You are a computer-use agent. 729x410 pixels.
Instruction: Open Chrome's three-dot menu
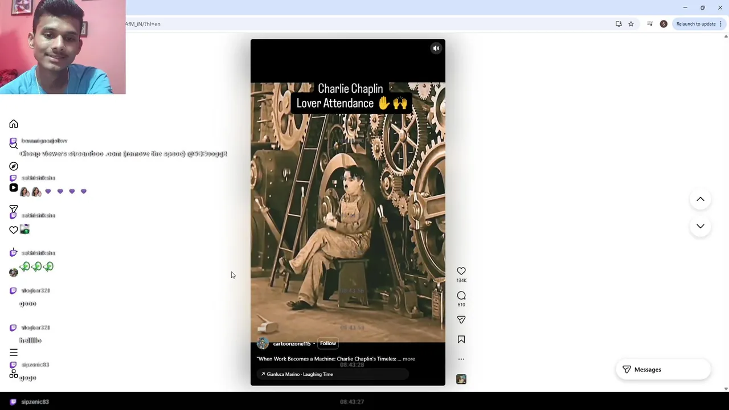(x=720, y=24)
